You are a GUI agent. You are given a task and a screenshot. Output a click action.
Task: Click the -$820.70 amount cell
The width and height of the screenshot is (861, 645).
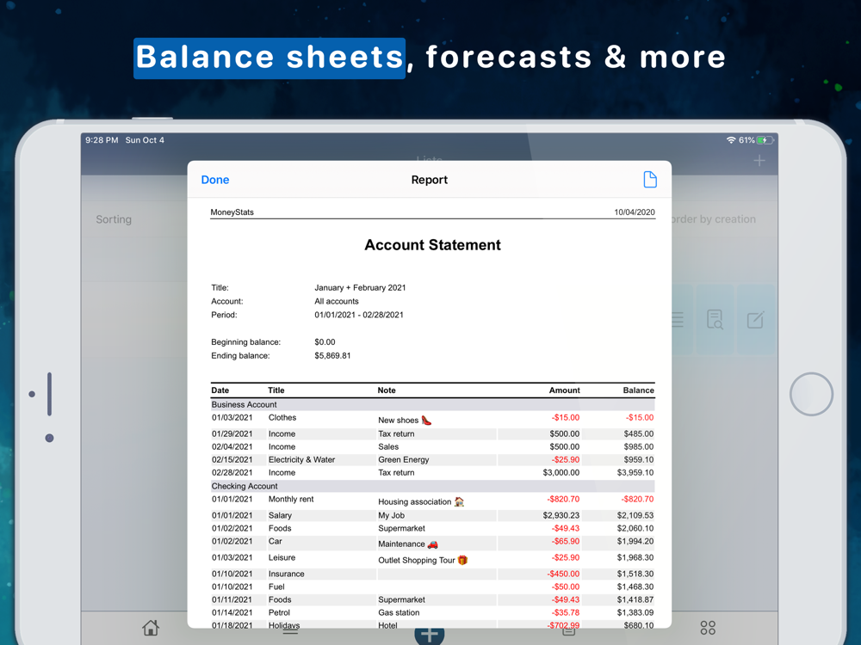tap(563, 499)
